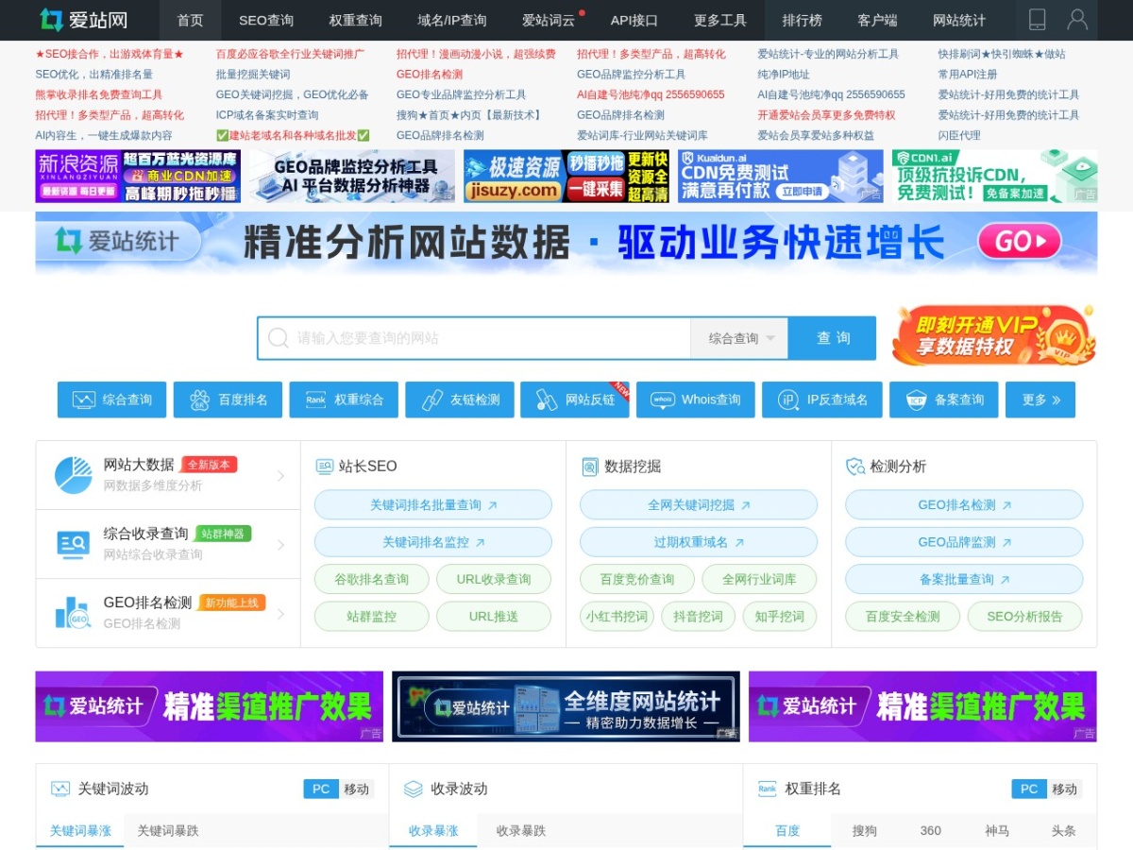Open 网站统计 in top navigation
Viewport: 1133px width, 850px height.
[x=959, y=20]
